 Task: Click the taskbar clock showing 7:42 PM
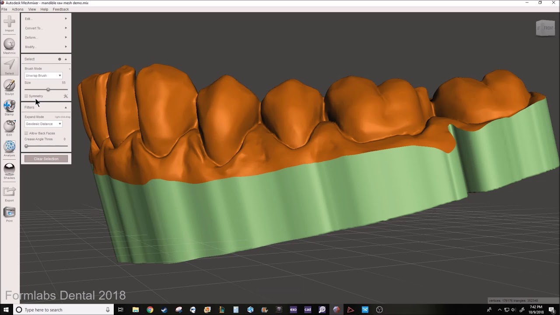536,310
